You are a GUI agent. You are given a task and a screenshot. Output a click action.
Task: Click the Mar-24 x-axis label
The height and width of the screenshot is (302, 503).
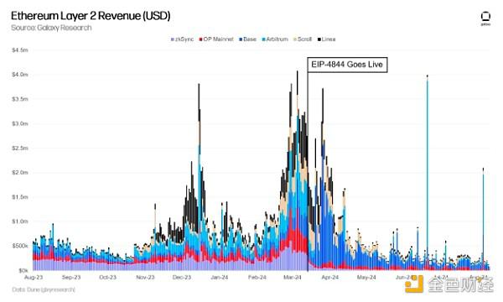point(293,277)
